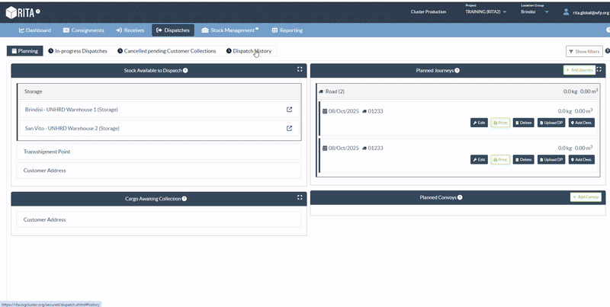Open the Project TRAINING (RITA2) dropdown
This screenshot has width=610, height=307.
(486, 12)
